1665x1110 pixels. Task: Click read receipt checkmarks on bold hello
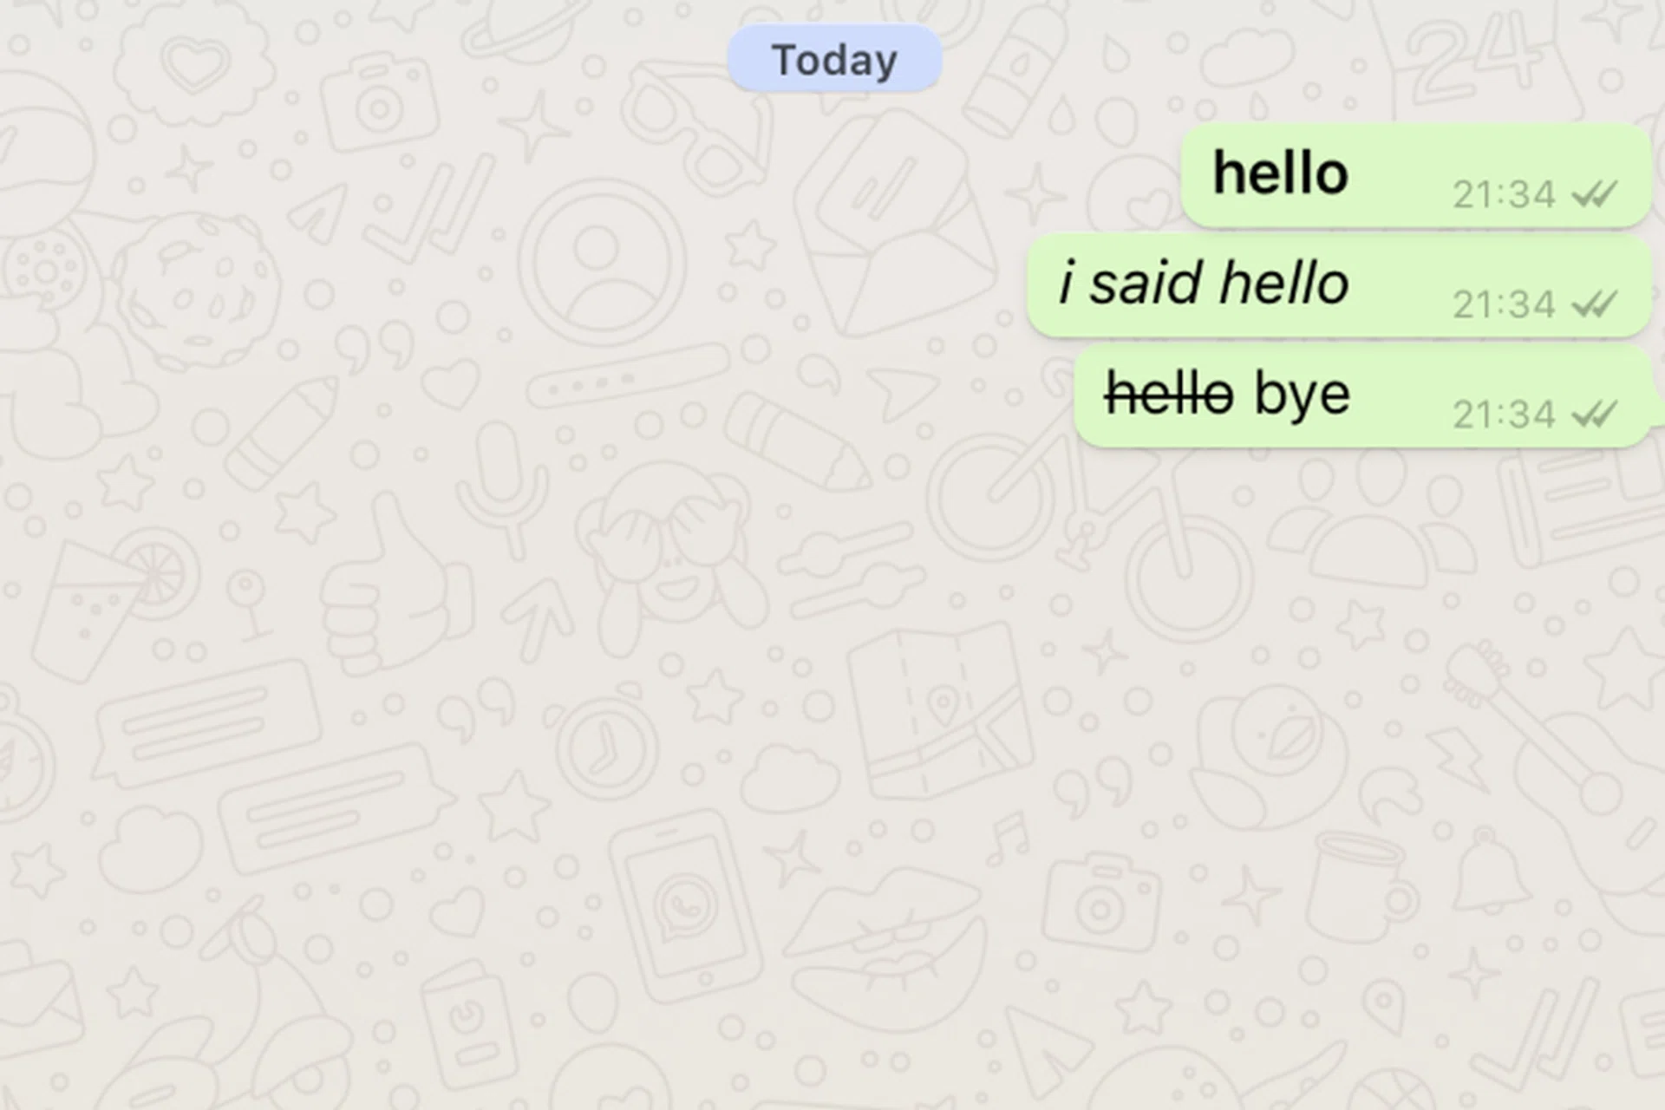[x=1595, y=194]
